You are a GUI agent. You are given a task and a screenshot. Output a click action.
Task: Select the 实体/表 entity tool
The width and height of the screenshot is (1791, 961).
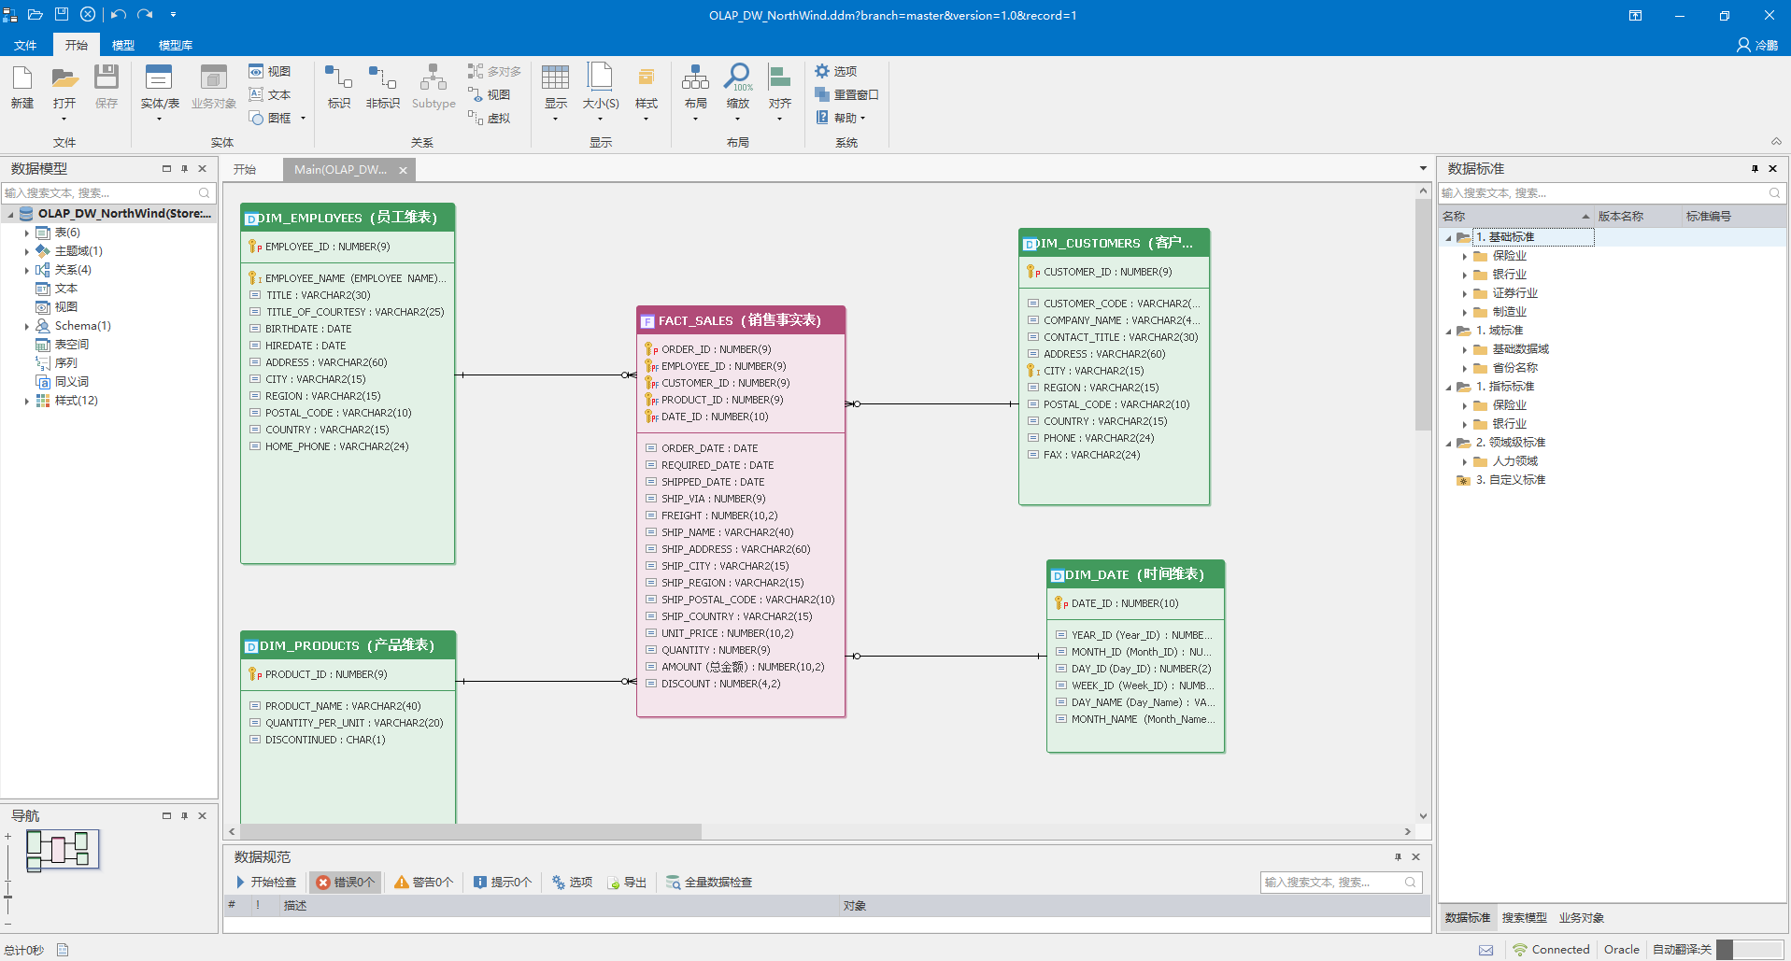[160, 87]
